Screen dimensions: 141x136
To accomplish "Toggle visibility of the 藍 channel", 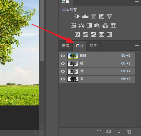I will (x=63, y=79).
